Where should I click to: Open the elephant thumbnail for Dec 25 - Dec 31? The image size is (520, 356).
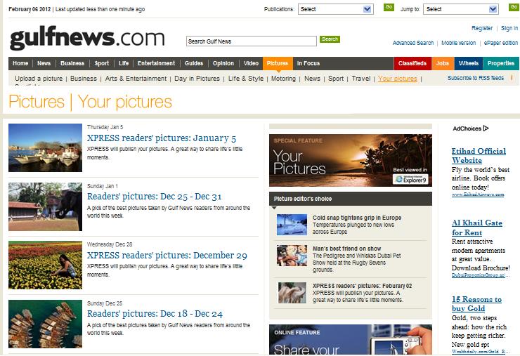click(45, 206)
